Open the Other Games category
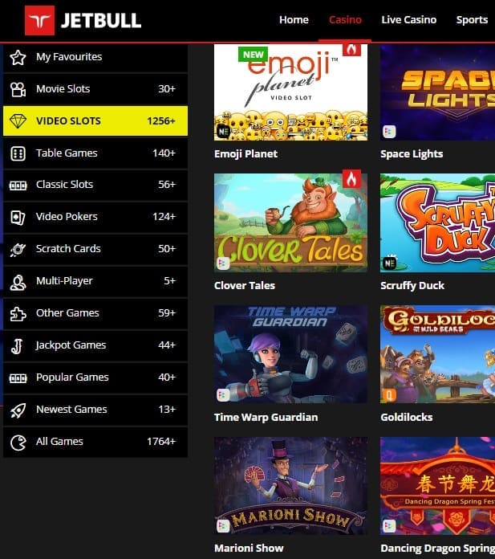Image resolution: width=495 pixels, height=559 pixels. click(x=95, y=314)
